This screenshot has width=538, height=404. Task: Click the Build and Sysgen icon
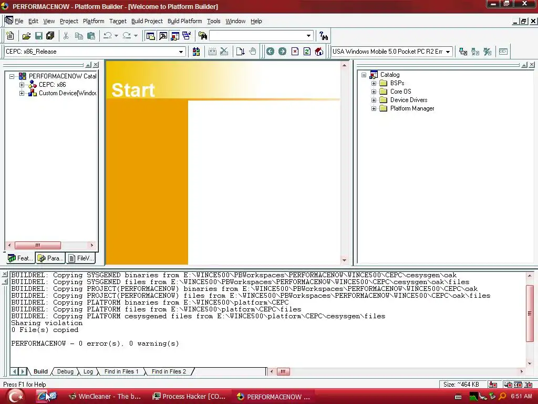pos(212,52)
